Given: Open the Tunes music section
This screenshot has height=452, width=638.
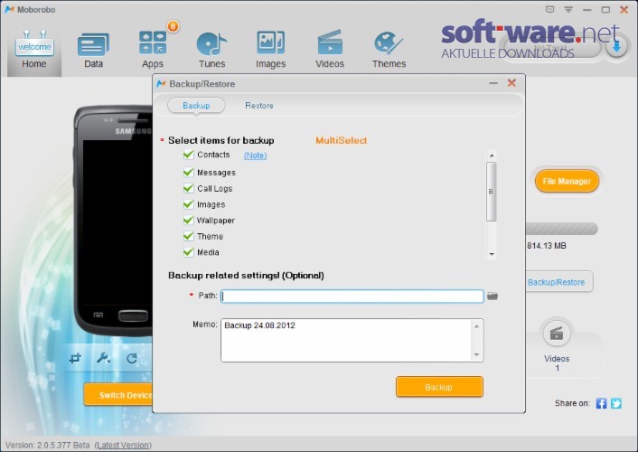Looking at the screenshot, I should coord(211,50).
